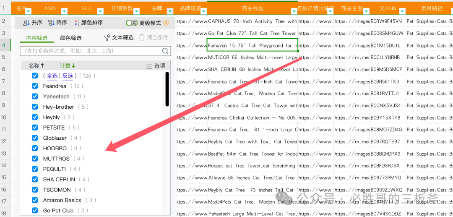453x217 pixels.
Task: Open the 品牌链接 column filter dropdown
Action: (204, 12)
